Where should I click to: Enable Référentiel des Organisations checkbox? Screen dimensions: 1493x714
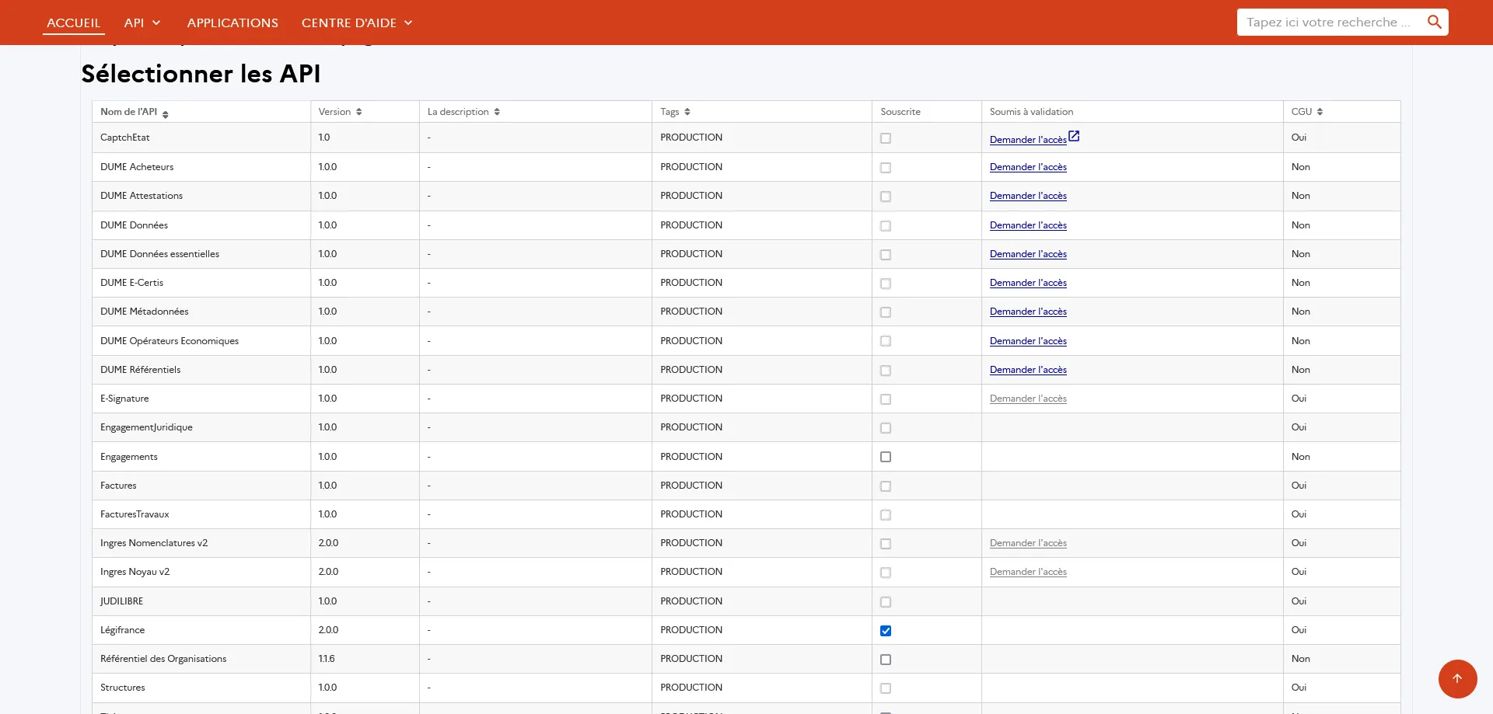(886, 660)
